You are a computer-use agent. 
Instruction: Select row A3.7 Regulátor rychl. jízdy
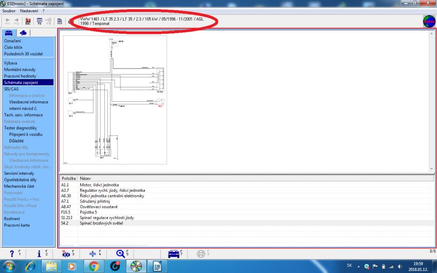click(247, 190)
